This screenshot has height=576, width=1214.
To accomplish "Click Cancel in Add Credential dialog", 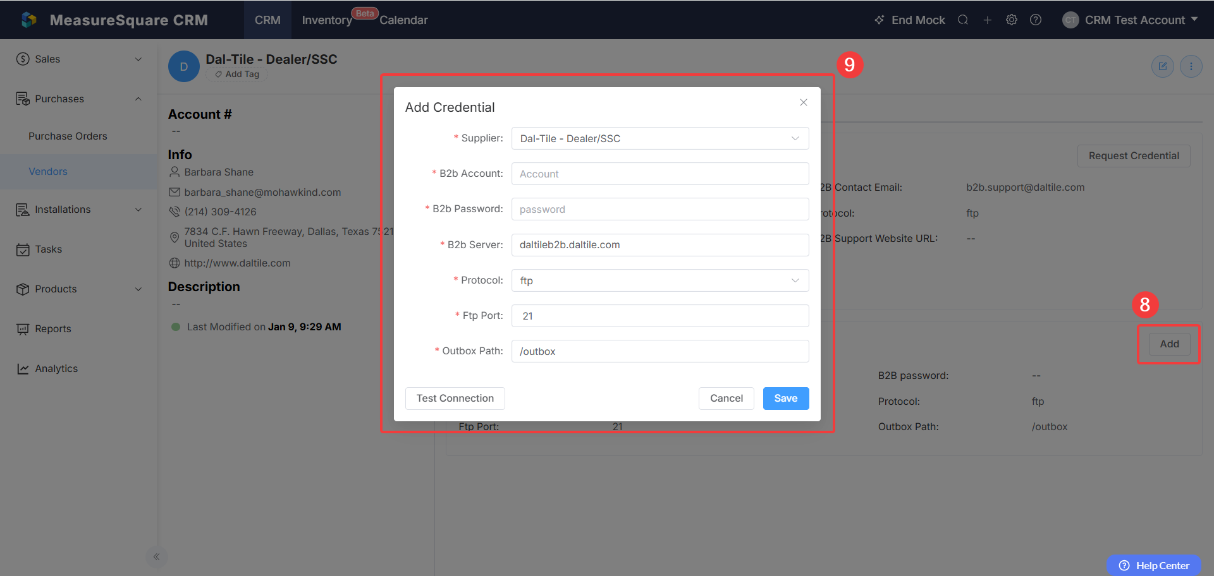I will point(727,399).
